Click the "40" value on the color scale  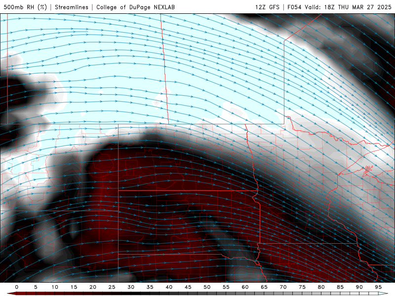[169, 287]
